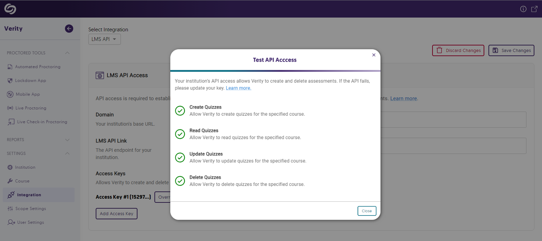The image size is (542, 241).
Task: Follow Learn more link in dialog
Action: point(238,88)
